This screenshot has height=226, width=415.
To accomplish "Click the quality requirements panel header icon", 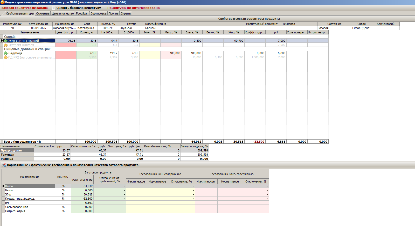I will (x=4, y=165).
